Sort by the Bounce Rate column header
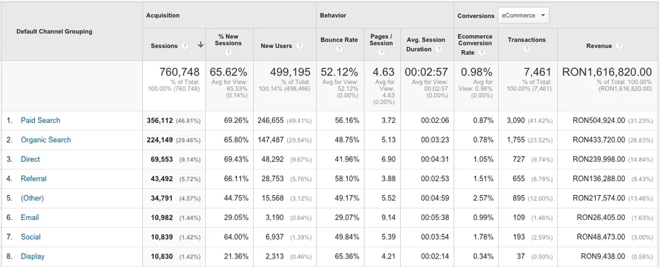660x268 pixels. (x=339, y=40)
